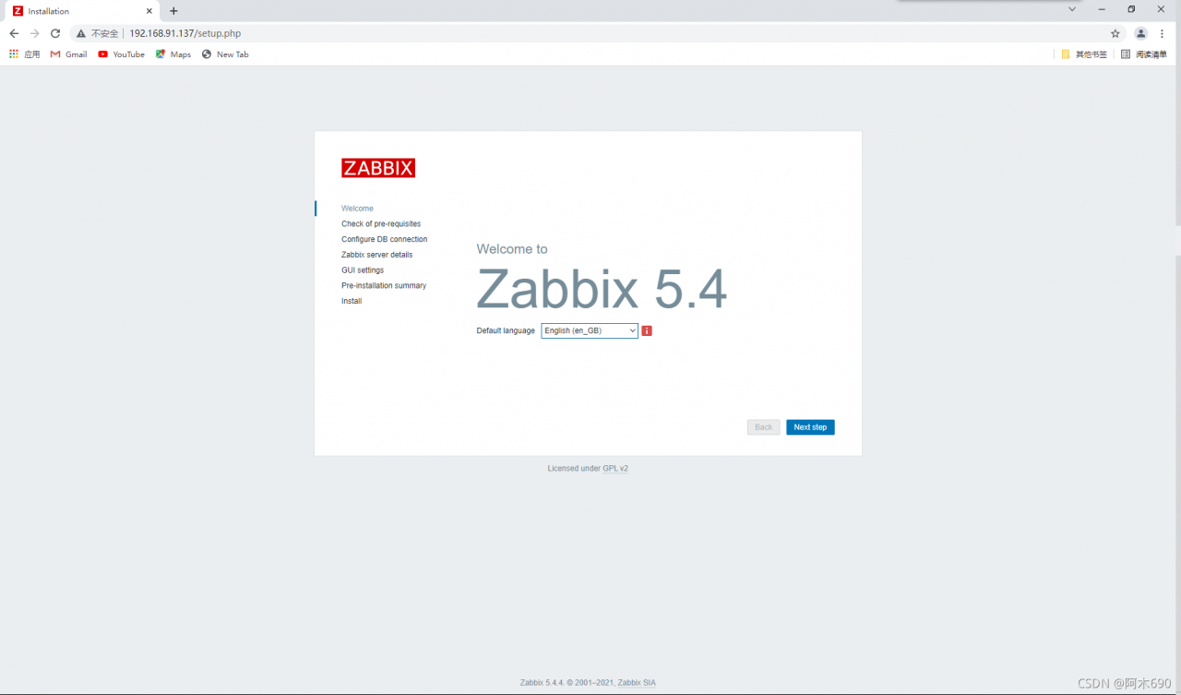Click the disabled Back button
This screenshot has width=1181, height=695.
pyautogui.click(x=764, y=427)
